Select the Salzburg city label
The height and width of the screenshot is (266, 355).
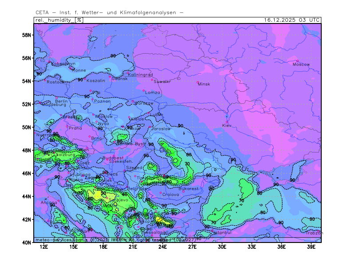65,154
